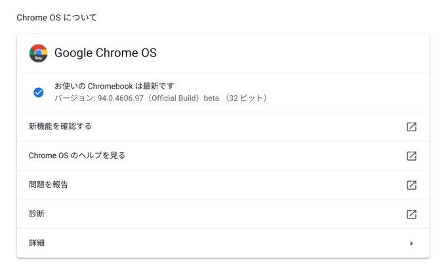Expand the 詳細 arrow chevron
This screenshot has height=271, width=446.
coord(411,243)
